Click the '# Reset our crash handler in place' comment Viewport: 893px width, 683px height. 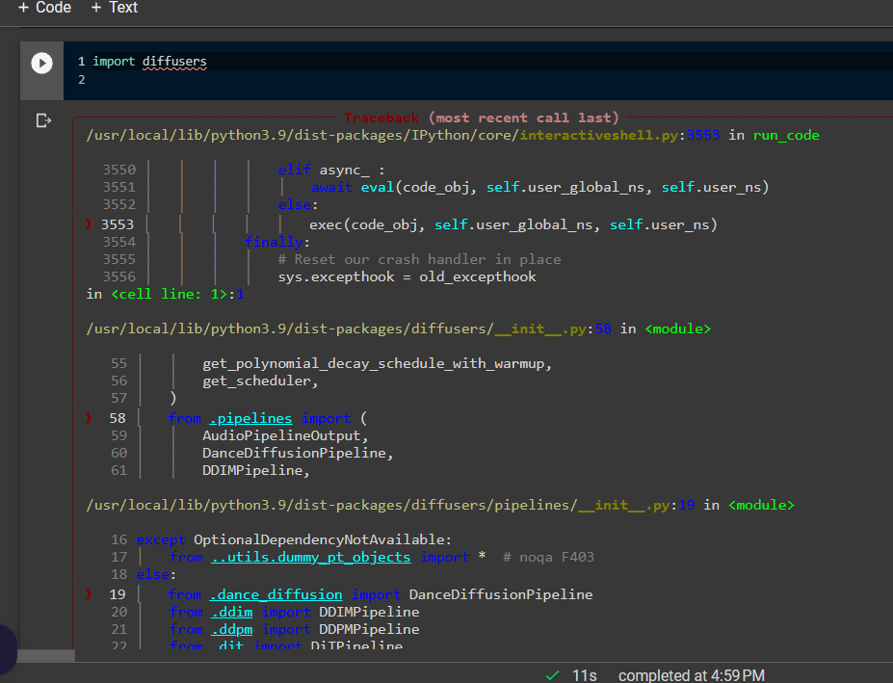(419, 259)
